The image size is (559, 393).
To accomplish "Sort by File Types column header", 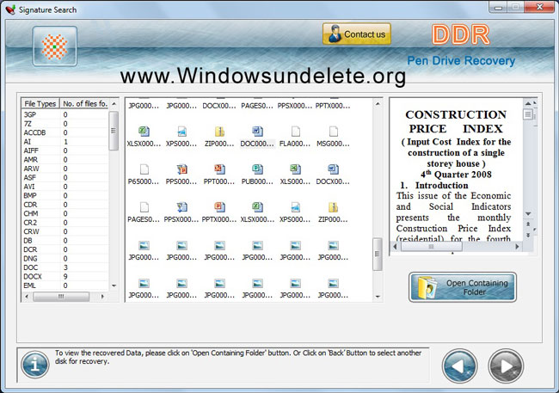I will [40, 103].
